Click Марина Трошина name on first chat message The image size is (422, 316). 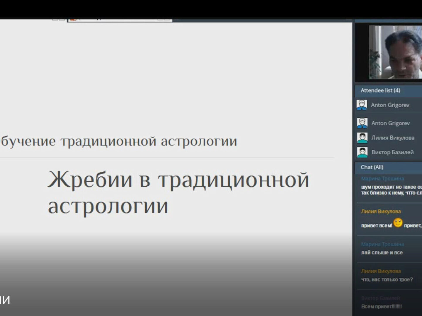pyautogui.click(x=382, y=178)
